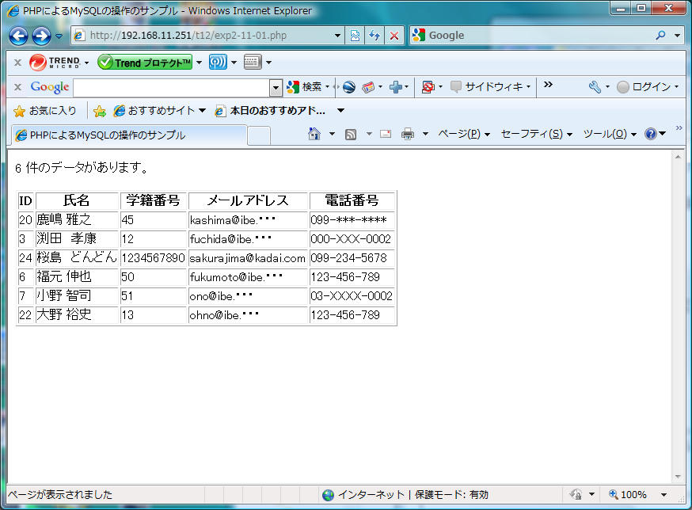Open the Help question mark icon
Viewport: 692px width, 510px height.
[651, 134]
